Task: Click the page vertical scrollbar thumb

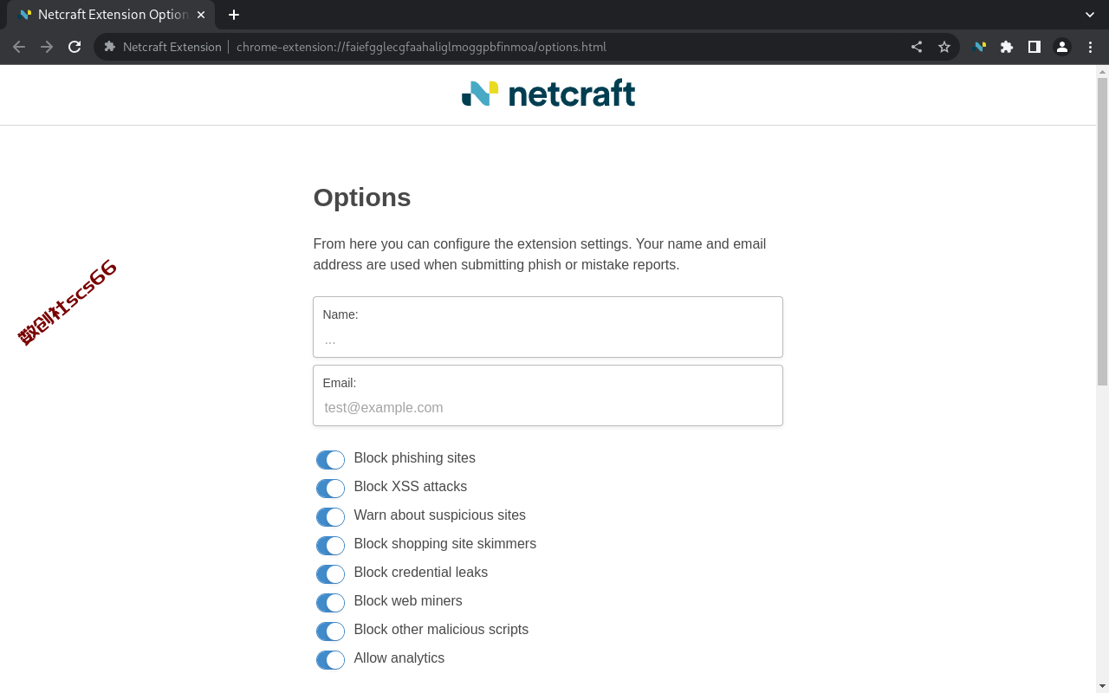Action: pos(1102,230)
